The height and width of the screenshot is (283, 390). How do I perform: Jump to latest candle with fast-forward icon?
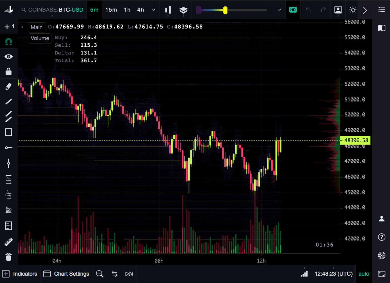(129, 274)
